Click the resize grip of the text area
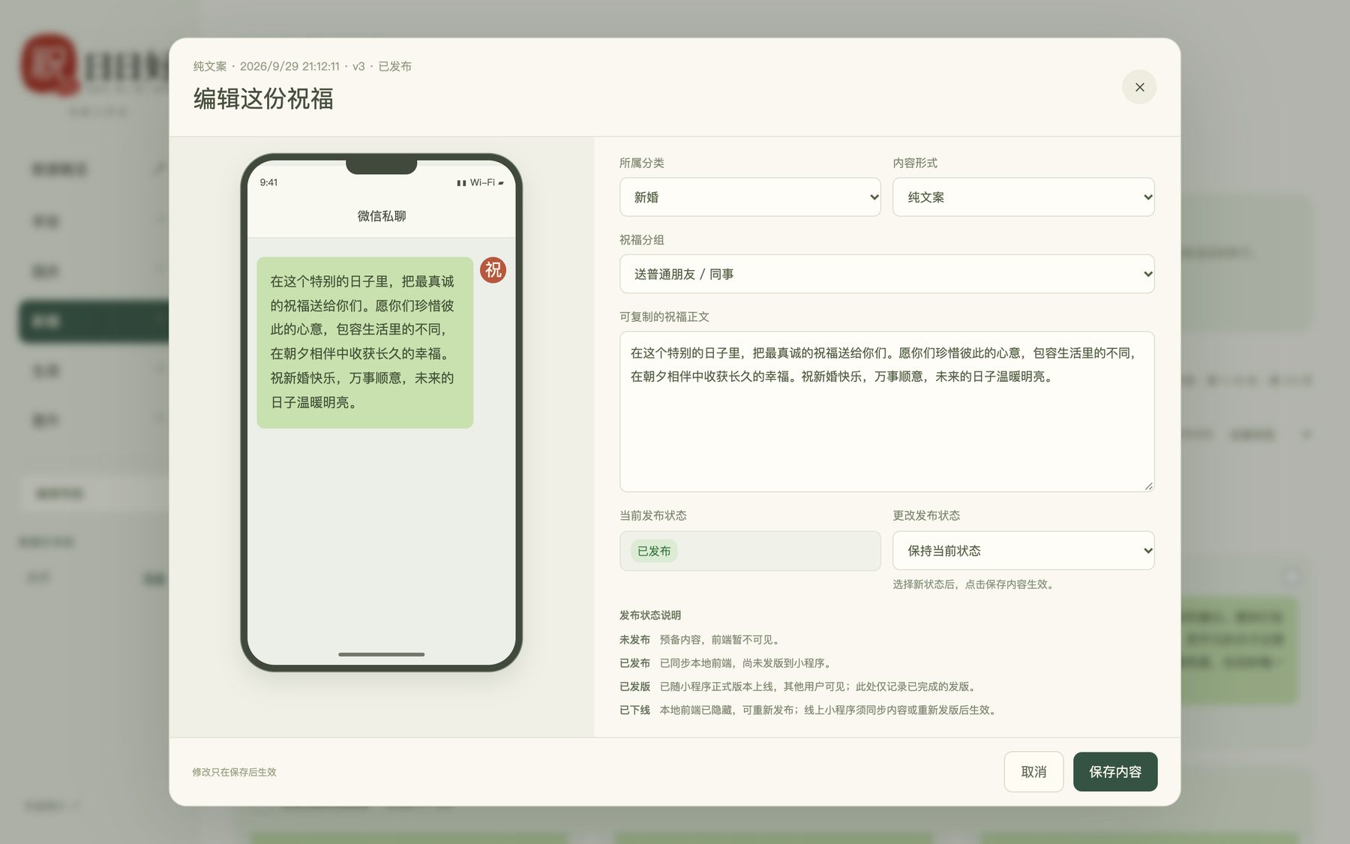This screenshot has height=844, width=1350. pos(1148,486)
